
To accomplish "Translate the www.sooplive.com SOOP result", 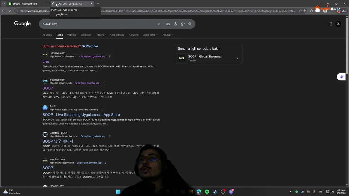I will click(89, 163).
